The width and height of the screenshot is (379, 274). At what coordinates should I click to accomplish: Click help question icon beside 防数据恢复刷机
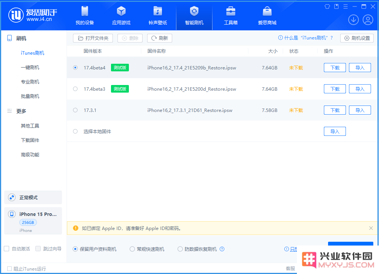[222, 249]
